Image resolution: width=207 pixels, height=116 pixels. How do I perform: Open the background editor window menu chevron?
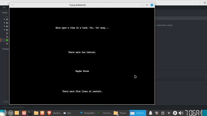tap(3, 3)
